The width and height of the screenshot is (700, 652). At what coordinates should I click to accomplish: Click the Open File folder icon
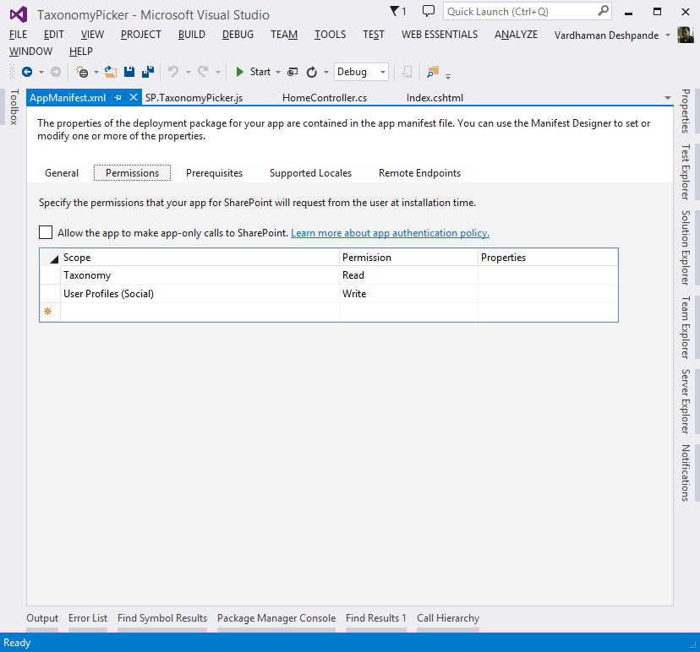(x=110, y=72)
